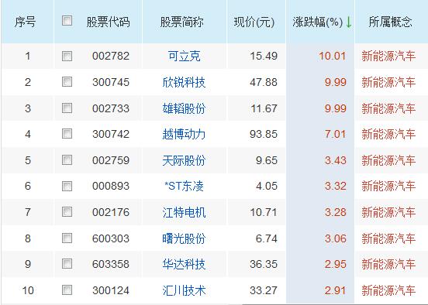Select stock code 300124
The image size is (428, 305).
pyautogui.click(x=111, y=290)
